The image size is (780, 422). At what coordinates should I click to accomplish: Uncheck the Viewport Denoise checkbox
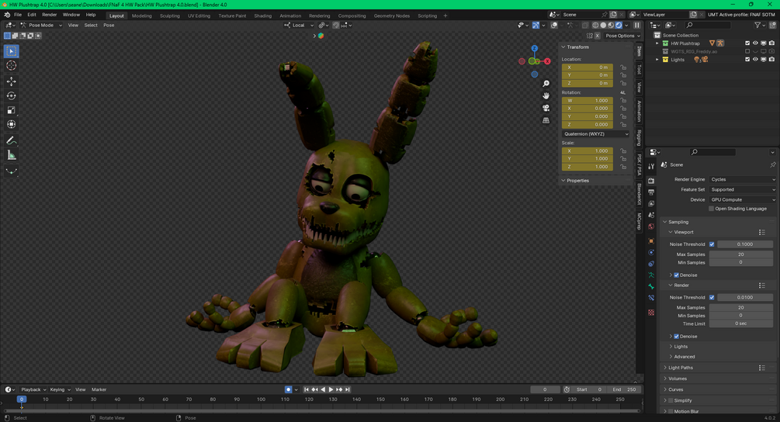click(x=676, y=275)
